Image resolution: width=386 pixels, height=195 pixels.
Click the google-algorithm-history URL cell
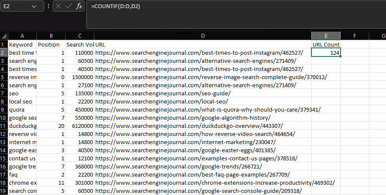point(203,118)
